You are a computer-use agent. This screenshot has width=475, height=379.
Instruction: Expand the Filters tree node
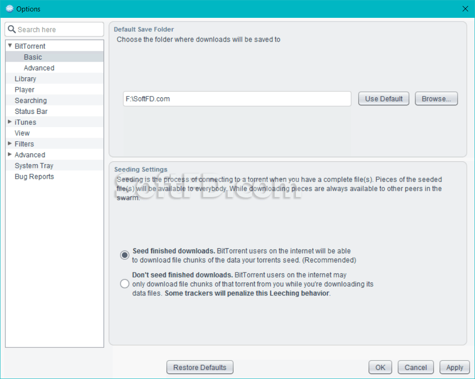[10, 144]
